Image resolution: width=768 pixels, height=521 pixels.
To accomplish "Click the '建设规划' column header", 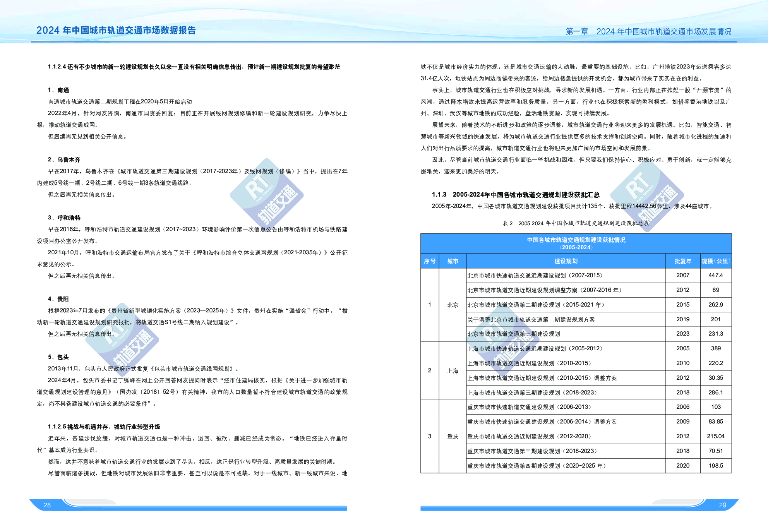I will point(566,261).
